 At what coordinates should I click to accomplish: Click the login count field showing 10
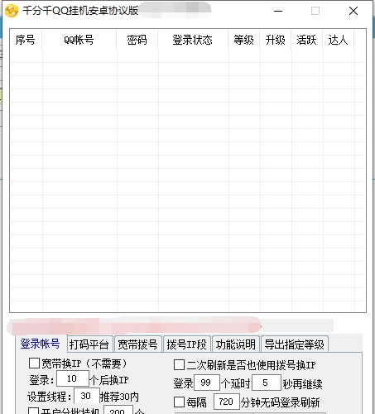[x=73, y=378]
